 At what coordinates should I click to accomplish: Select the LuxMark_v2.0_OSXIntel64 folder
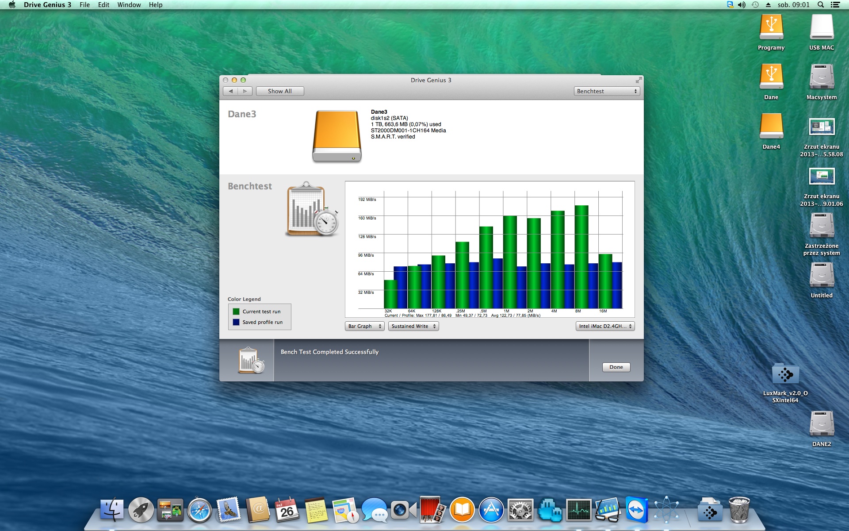tap(785, 383)
